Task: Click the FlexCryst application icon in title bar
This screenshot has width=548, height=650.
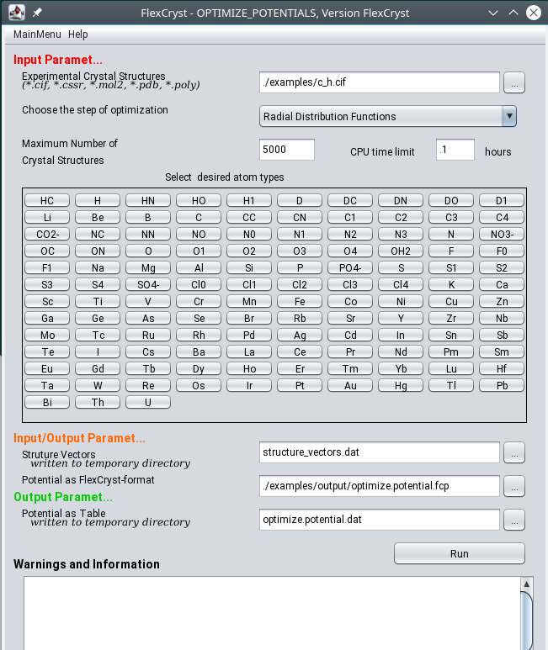Action: tap(17, 13)
